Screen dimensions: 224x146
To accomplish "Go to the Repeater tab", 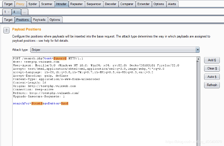I will [76, 4].
